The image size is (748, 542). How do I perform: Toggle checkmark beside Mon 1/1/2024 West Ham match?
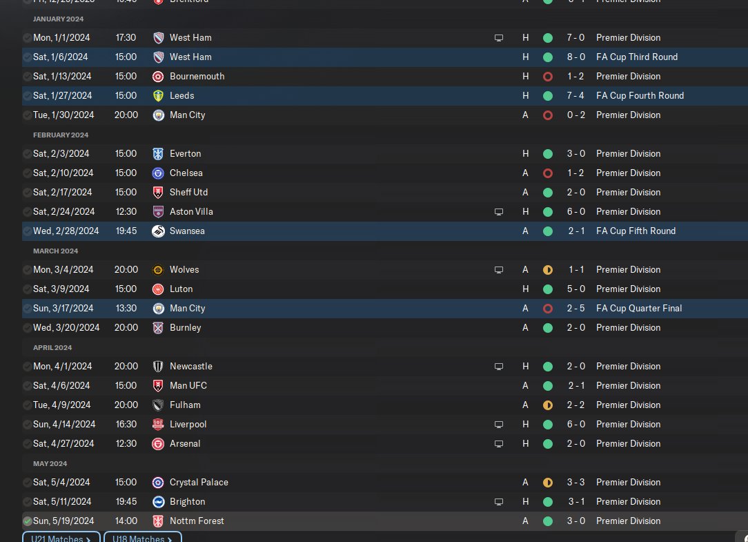coord(28,38)
